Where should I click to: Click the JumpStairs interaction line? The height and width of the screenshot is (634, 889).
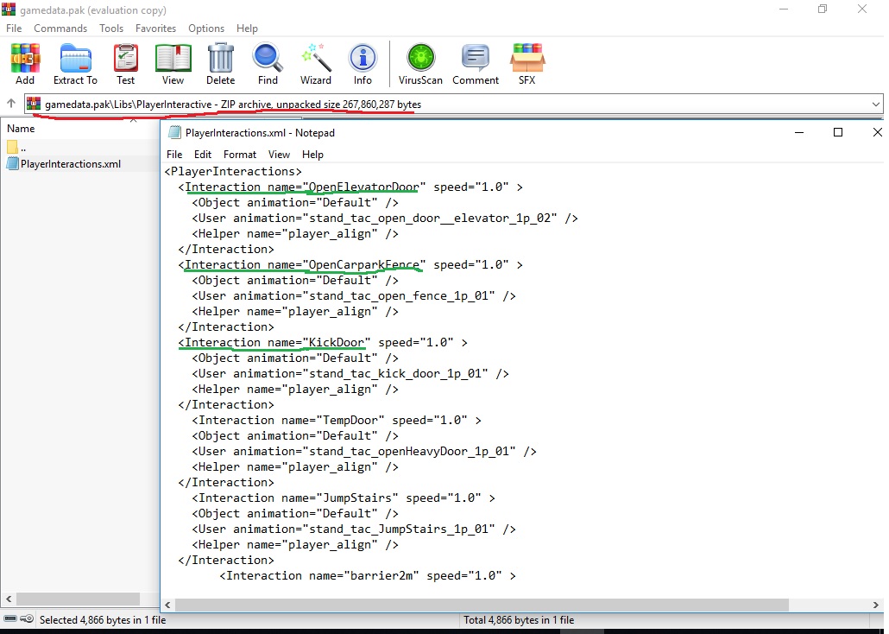coord(344,498)
